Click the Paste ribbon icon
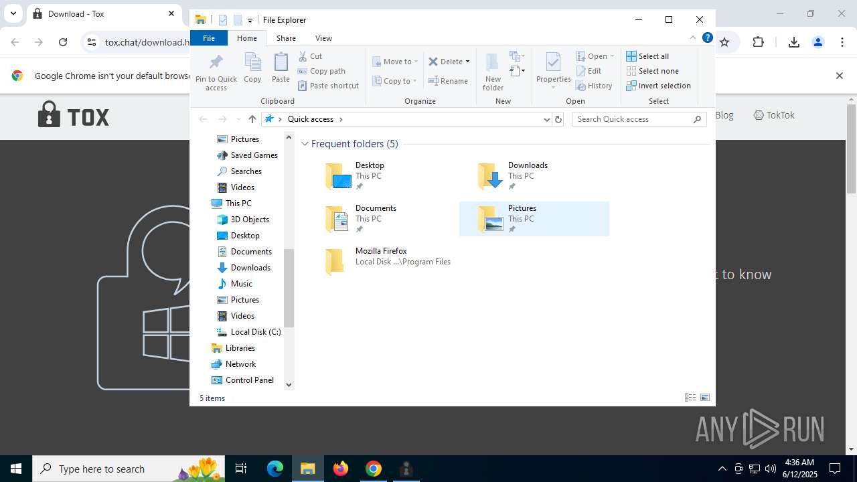Viewport: 857px width, 482px height. (281, 68)
